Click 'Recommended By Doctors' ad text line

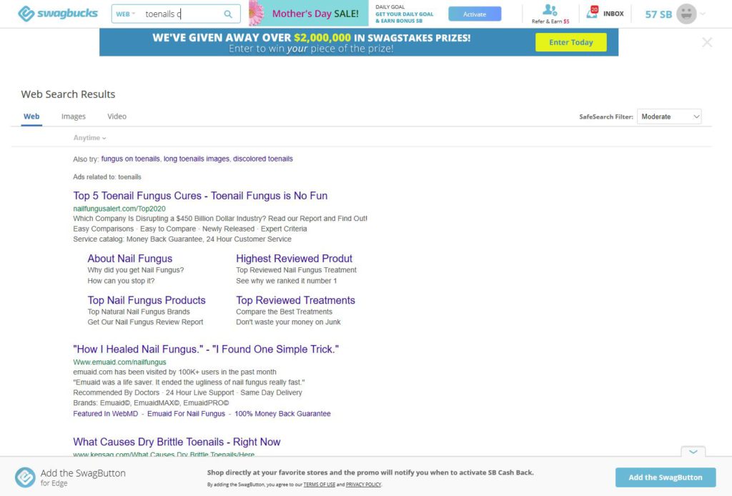pos(188,392)
